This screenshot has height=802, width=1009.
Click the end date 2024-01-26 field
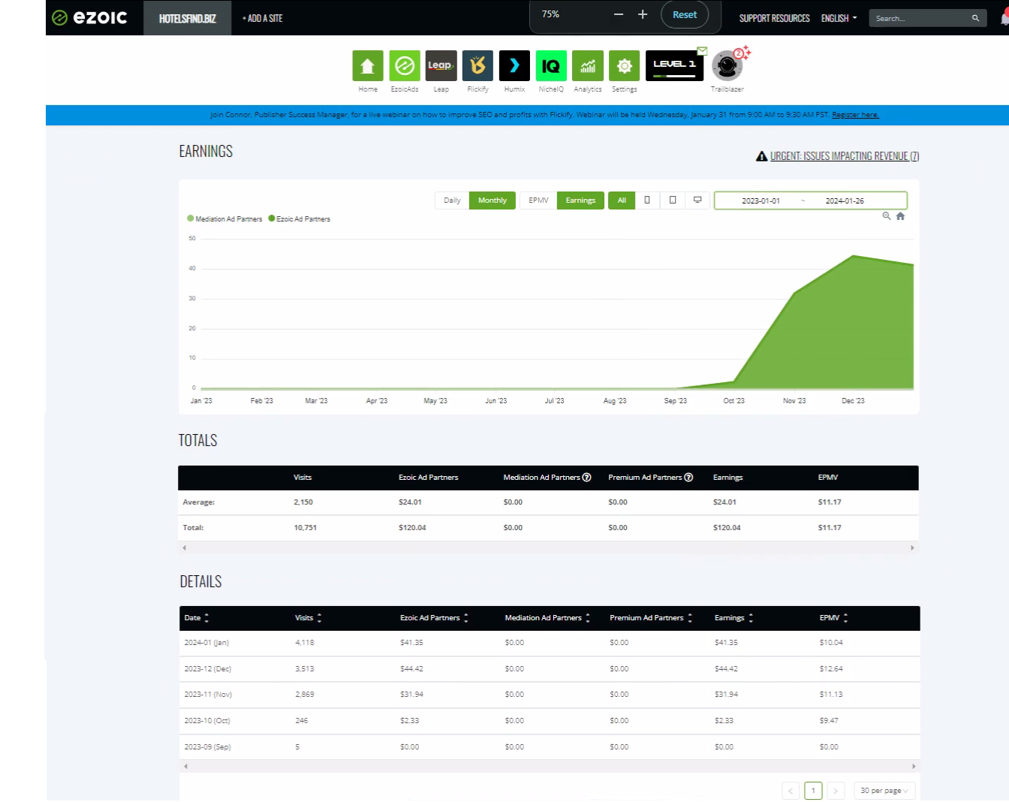coord(845,200)
